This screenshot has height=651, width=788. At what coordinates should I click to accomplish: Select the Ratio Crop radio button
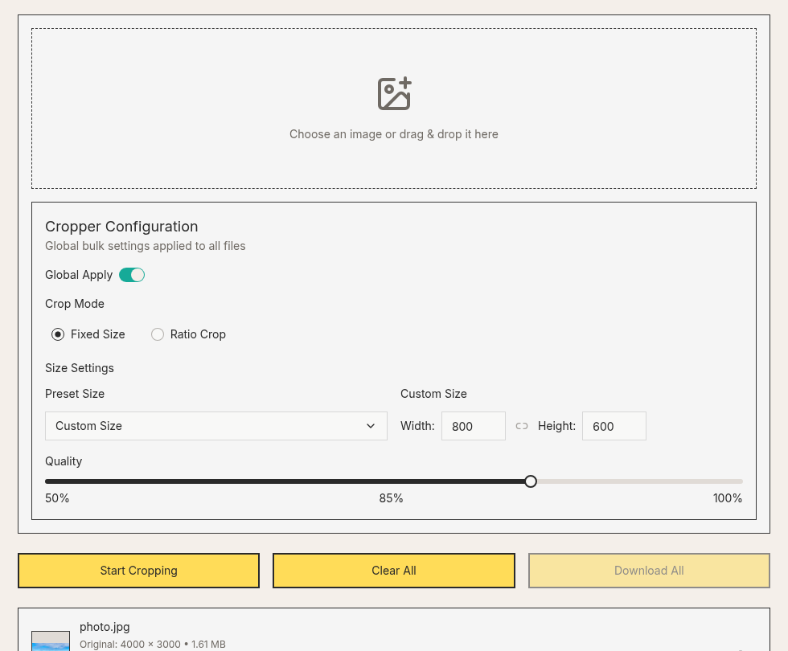click(x=158, y=334)
